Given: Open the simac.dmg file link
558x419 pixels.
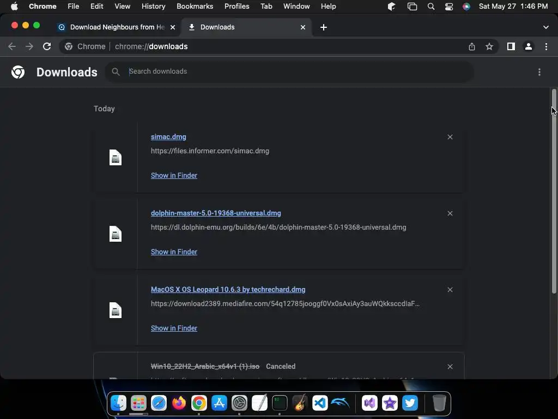Looking at the screenshot, I should [168, 137].
